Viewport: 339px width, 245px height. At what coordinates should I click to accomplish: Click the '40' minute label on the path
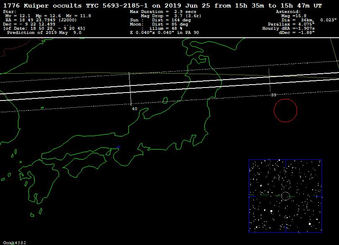[x=134, y=108]
